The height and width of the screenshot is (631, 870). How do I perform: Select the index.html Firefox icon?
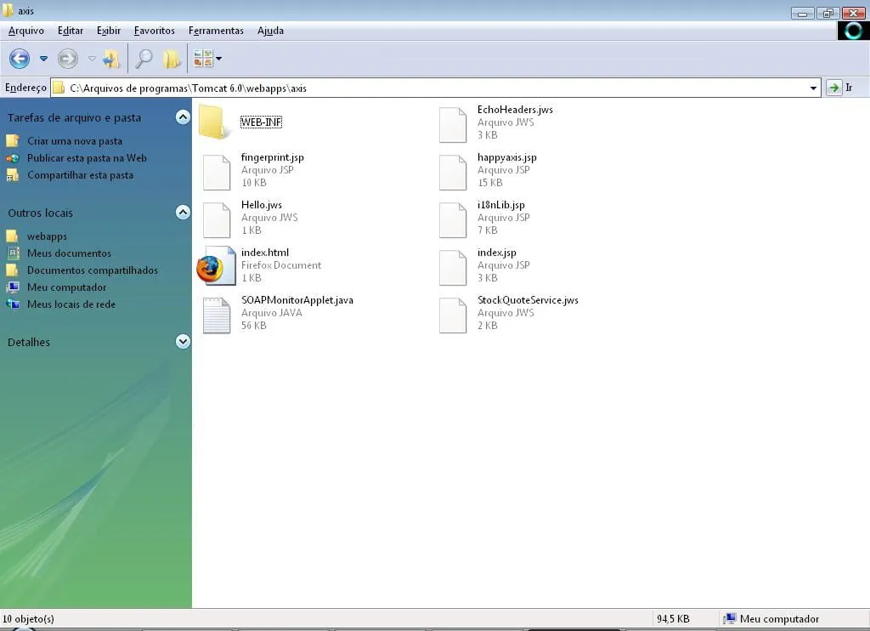(215, 266)
